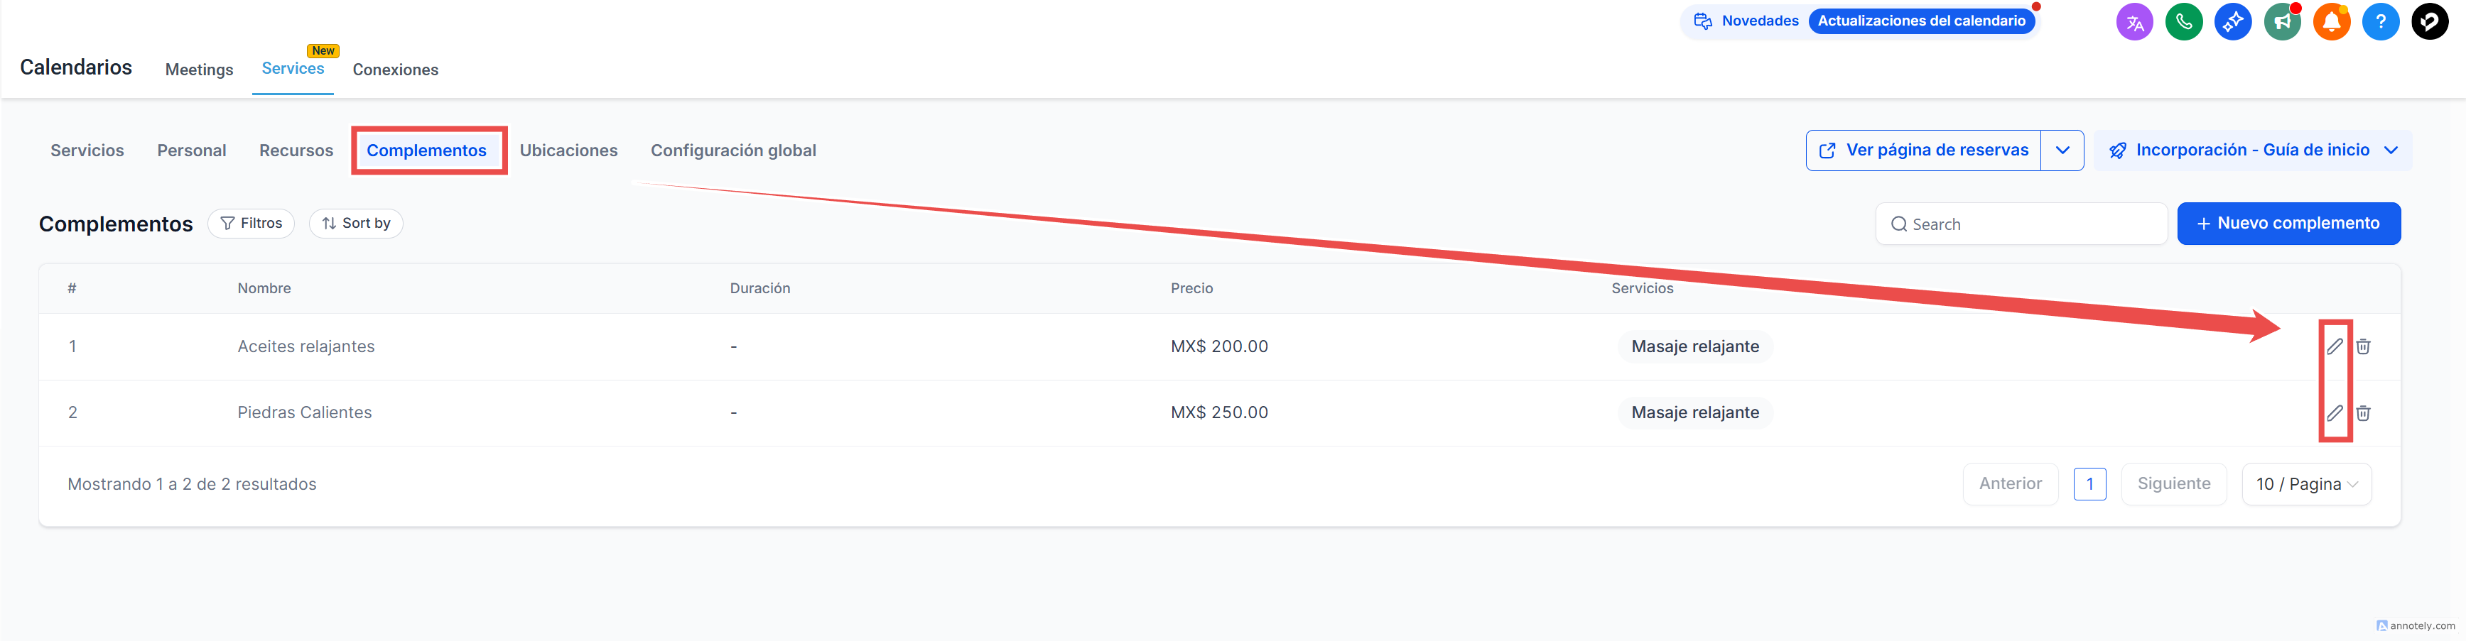This screenshot has height=641, width=2466.
Task: Delete the Piedras Calientes add-on
Action: coord(2364,413)
